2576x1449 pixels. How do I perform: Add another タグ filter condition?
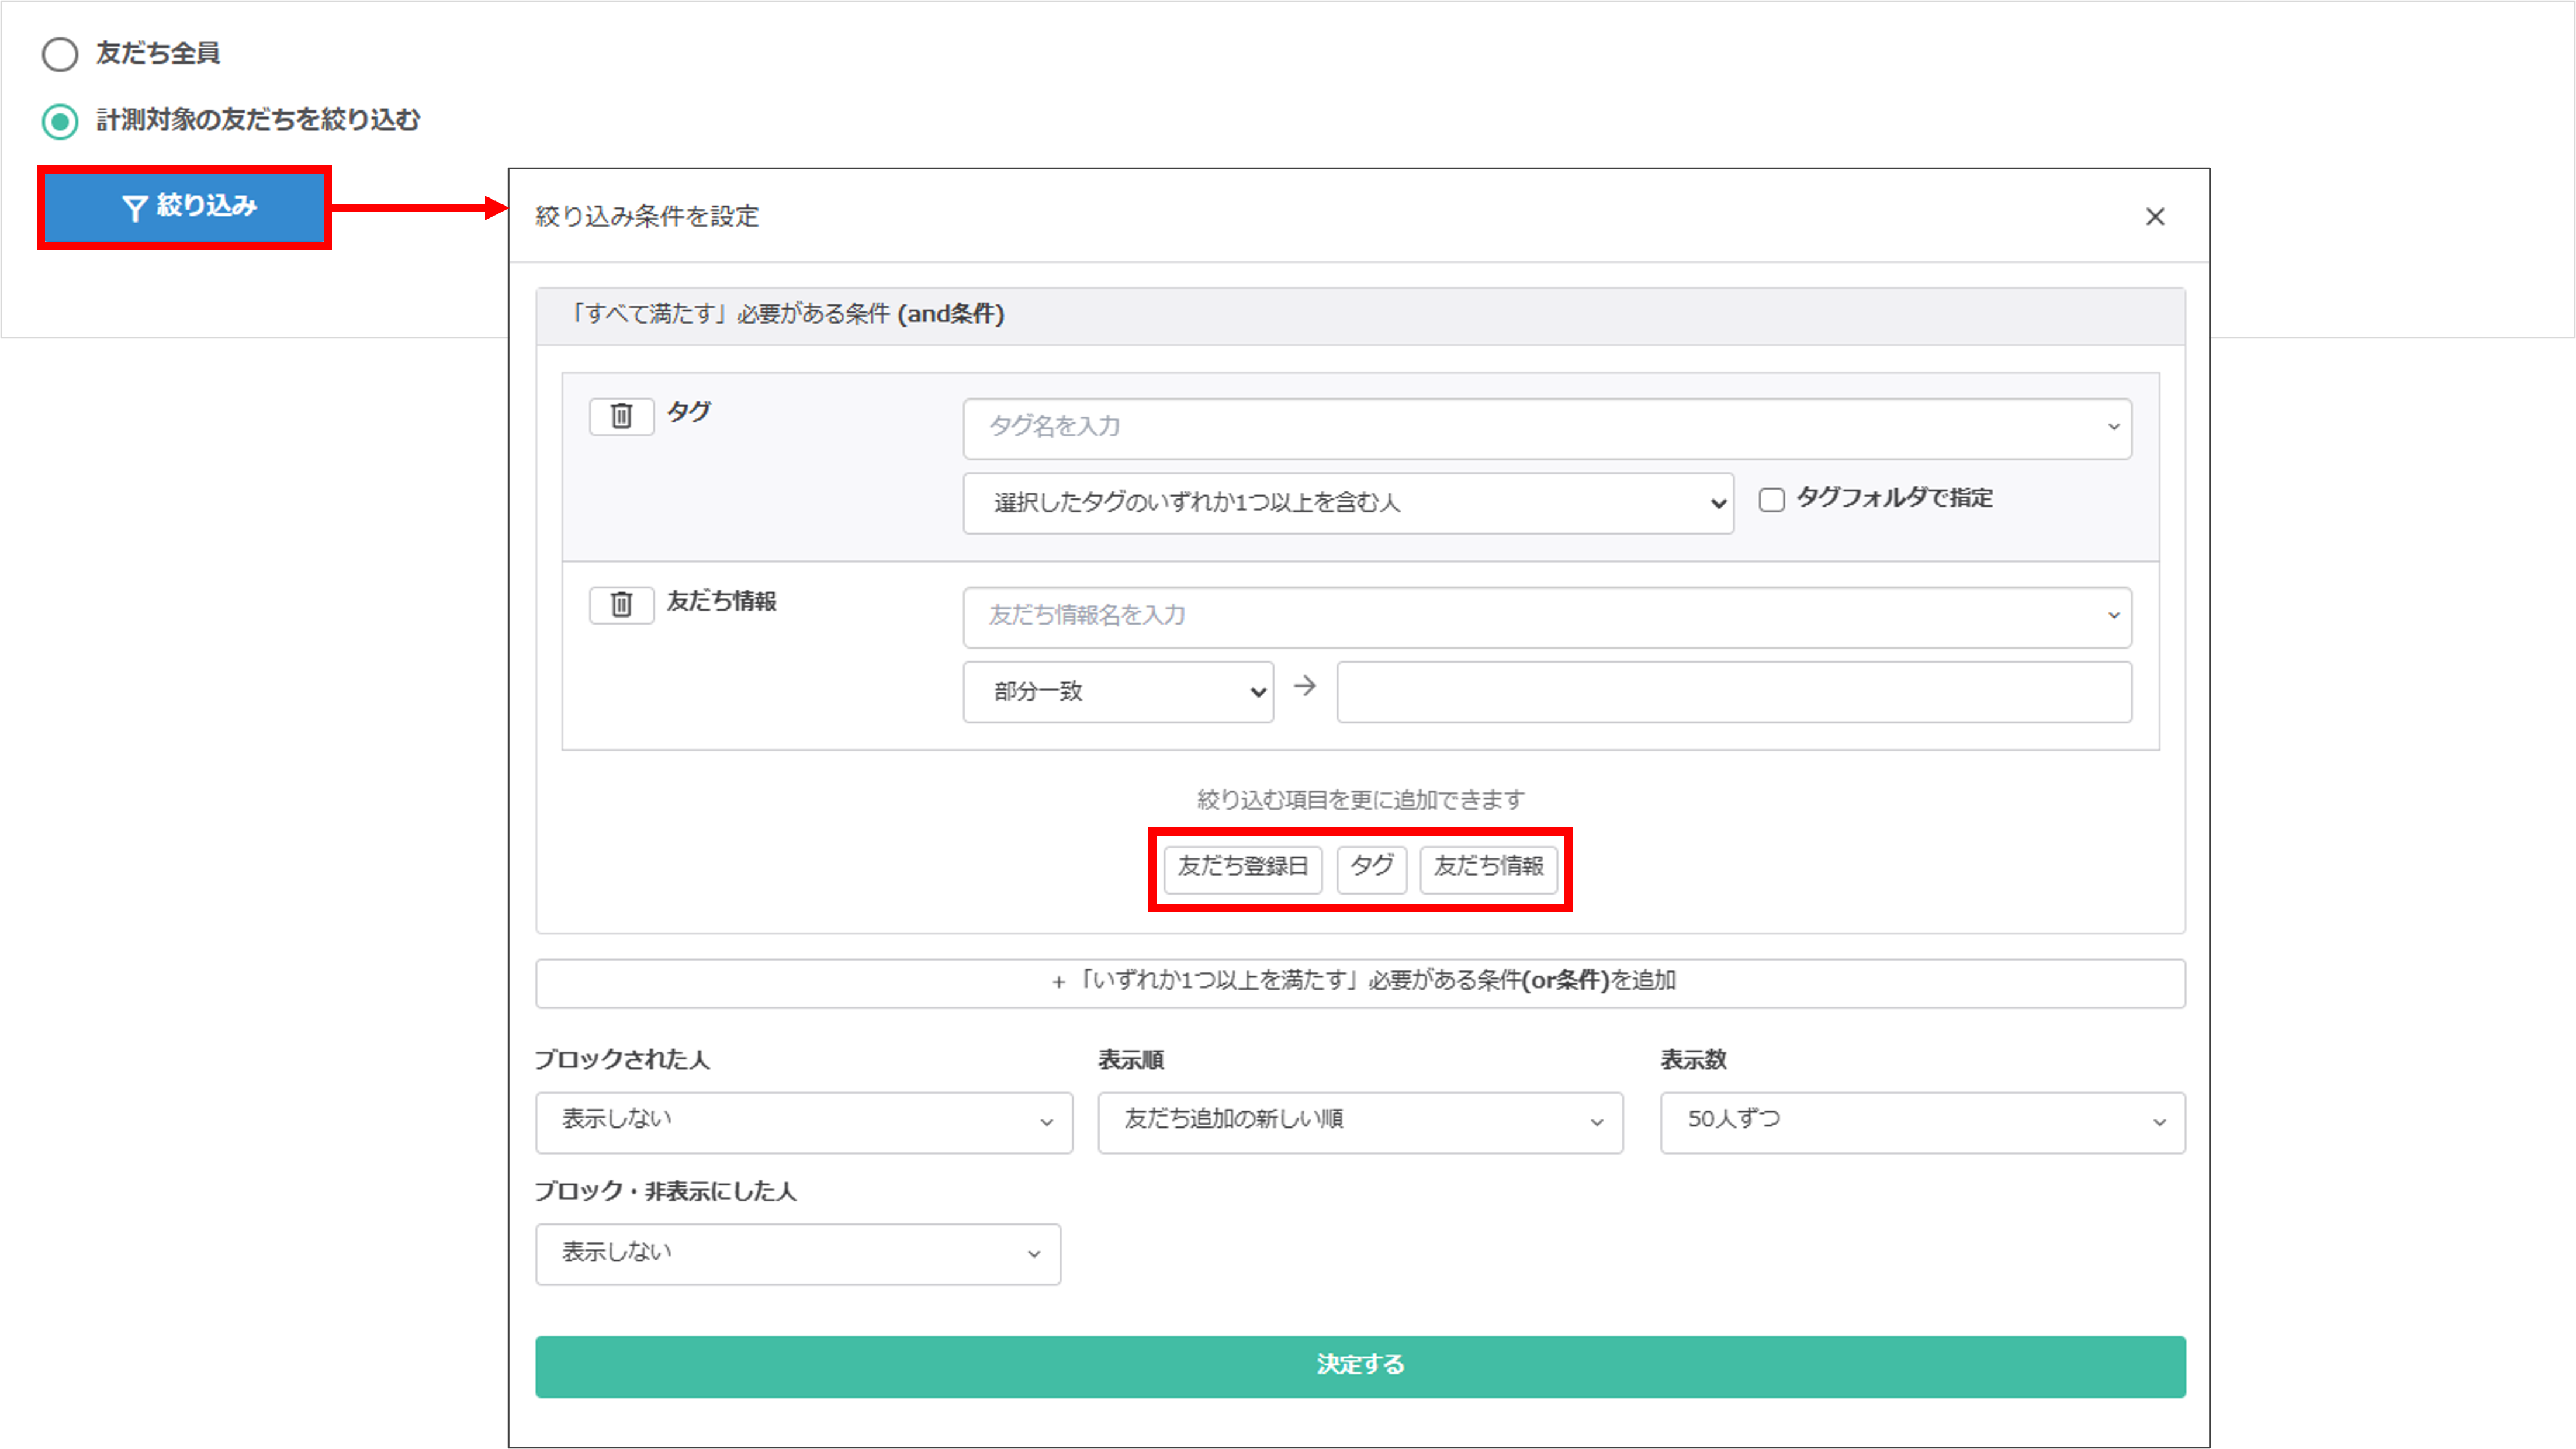pos(1371,869)
